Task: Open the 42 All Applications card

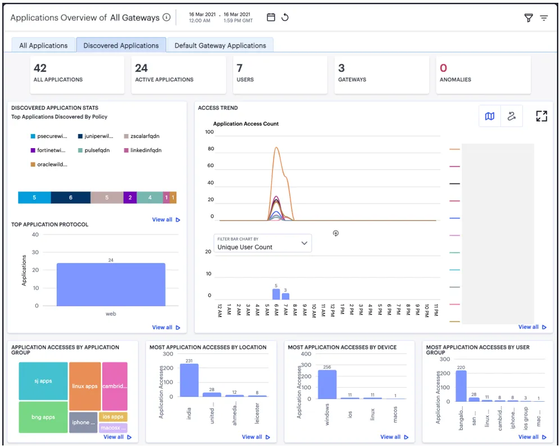Action: [77, 75]
